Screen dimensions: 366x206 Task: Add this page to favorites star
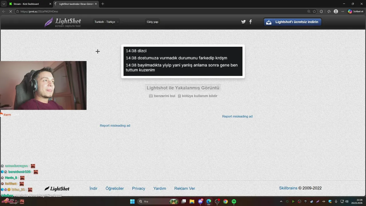[314, 11]
